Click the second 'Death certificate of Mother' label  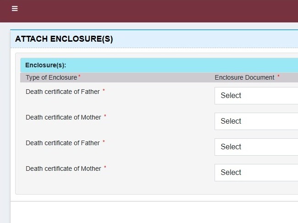coord(63,169)
